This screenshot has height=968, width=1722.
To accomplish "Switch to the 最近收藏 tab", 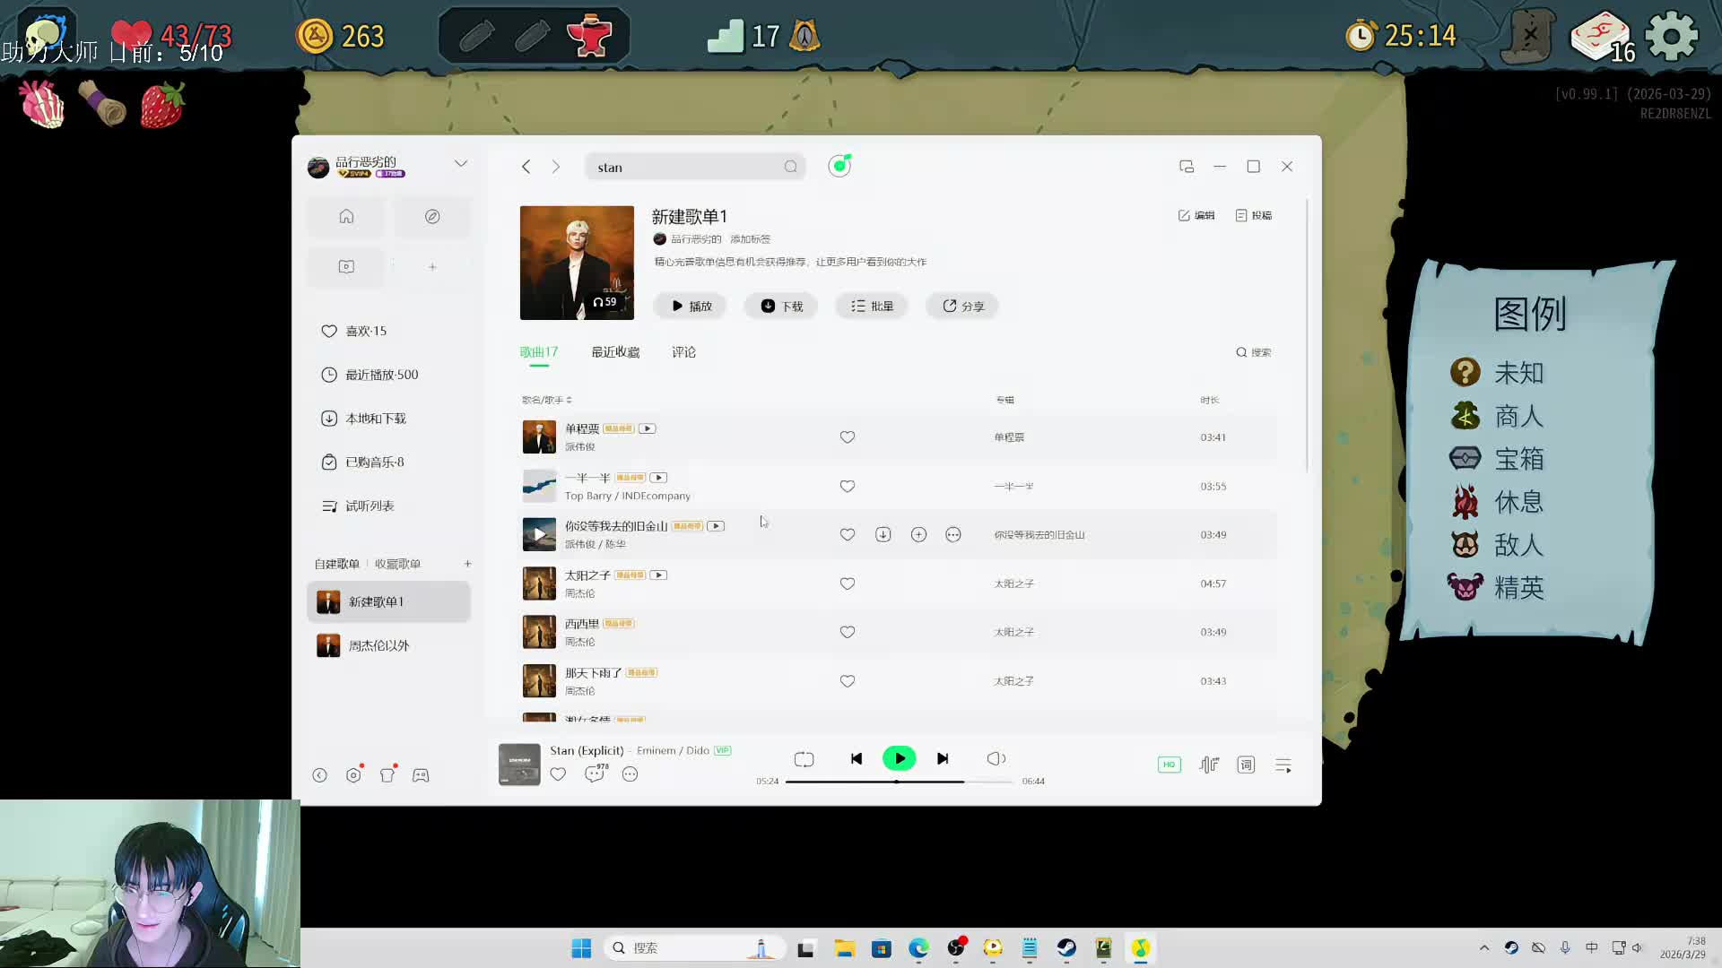I will [615, 352].
